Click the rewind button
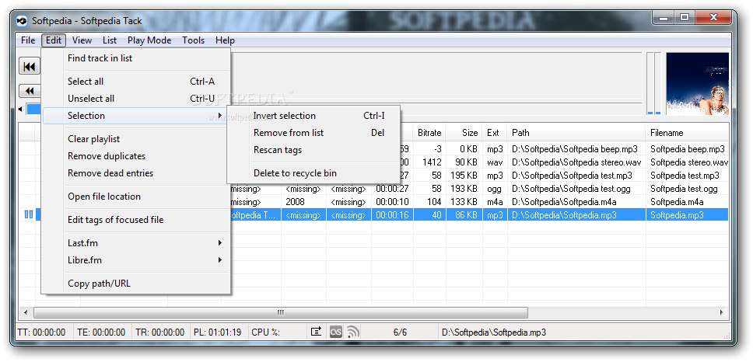 click(30, 91)
